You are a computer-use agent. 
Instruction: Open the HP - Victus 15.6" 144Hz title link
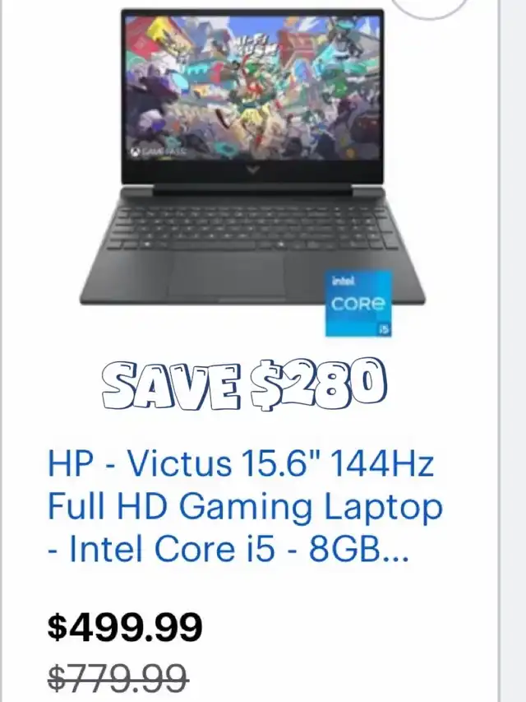click(241, 463)
